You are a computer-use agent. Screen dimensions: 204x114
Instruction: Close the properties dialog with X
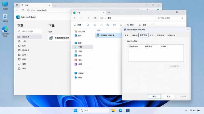[188, 30]
